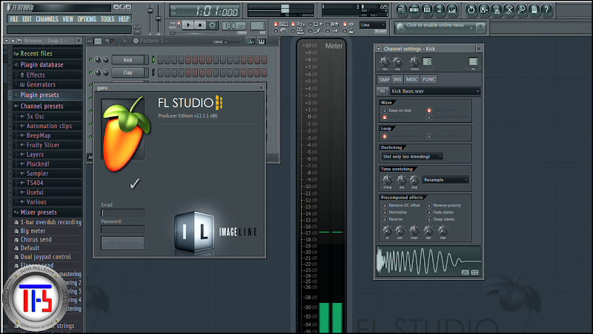
Task: Open the Kick Basic.wav sample dropdown
Action: (x=435, y=91)
